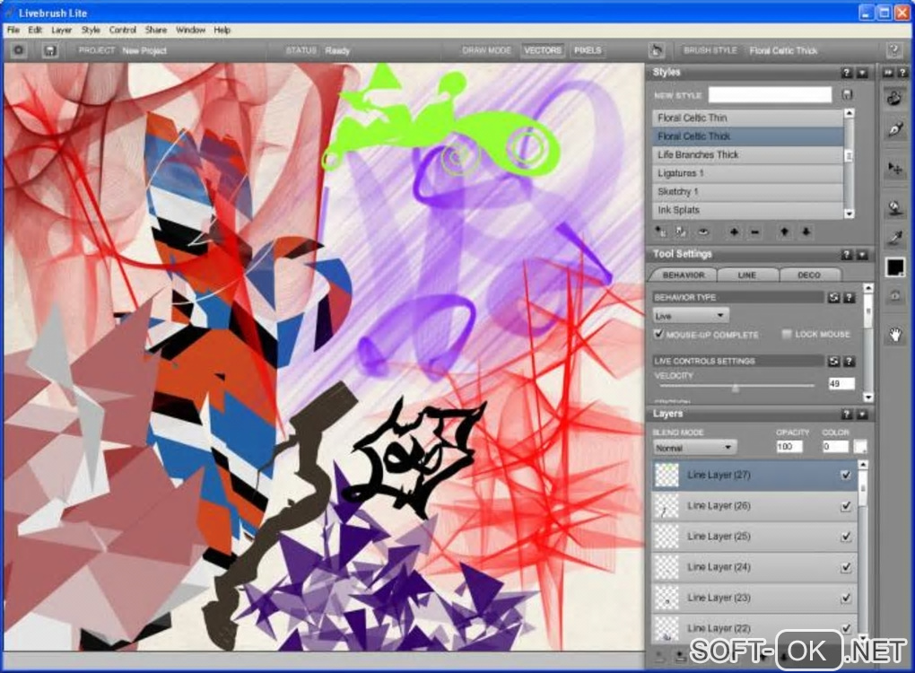The width and height of the screenshot is (915, 673).
Task: Select the Transform arrow tool
Action: 894,168
